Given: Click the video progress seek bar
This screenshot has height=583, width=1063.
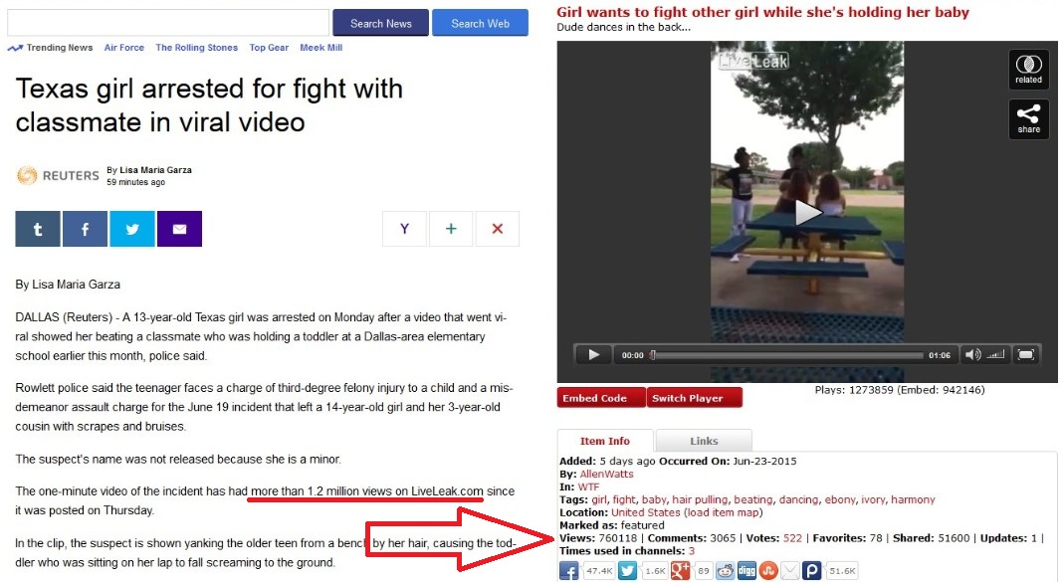Looking at the screenshot, I should point(786,355).
